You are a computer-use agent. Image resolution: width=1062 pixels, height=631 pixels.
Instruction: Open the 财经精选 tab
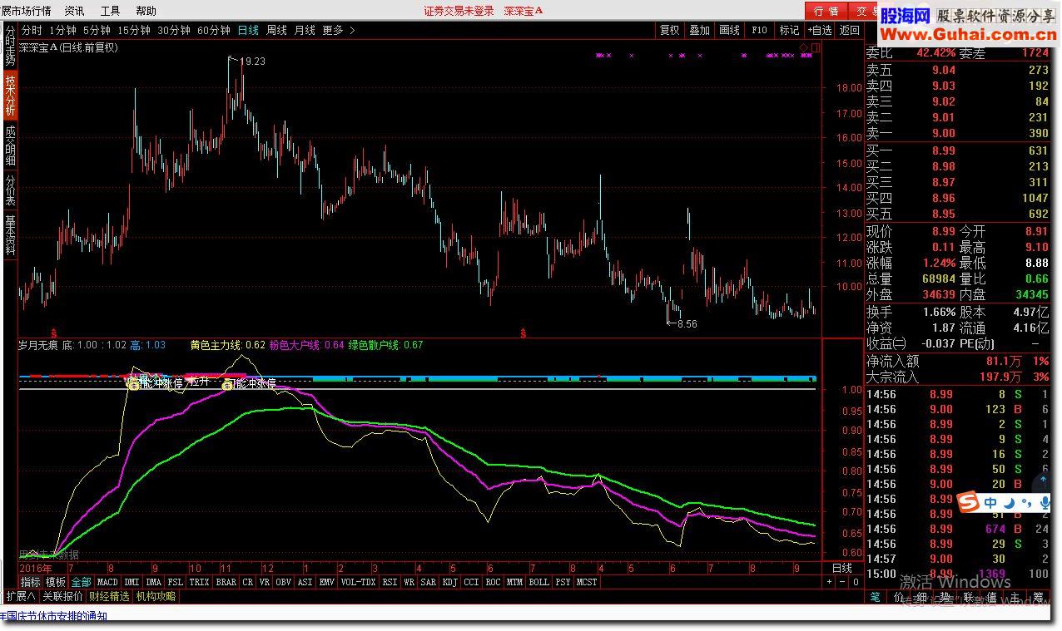pos(110,596)
